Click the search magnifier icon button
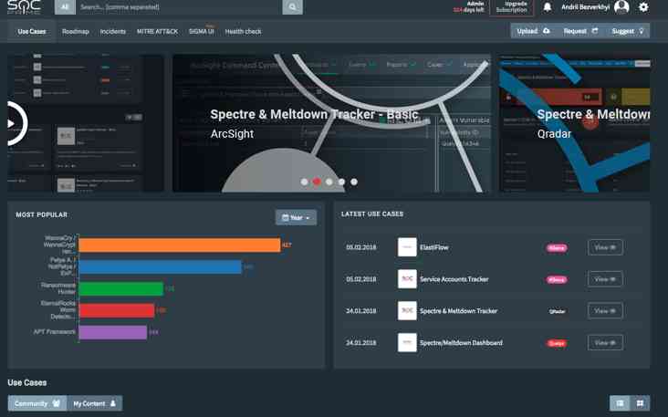 (x=292, y=7)
